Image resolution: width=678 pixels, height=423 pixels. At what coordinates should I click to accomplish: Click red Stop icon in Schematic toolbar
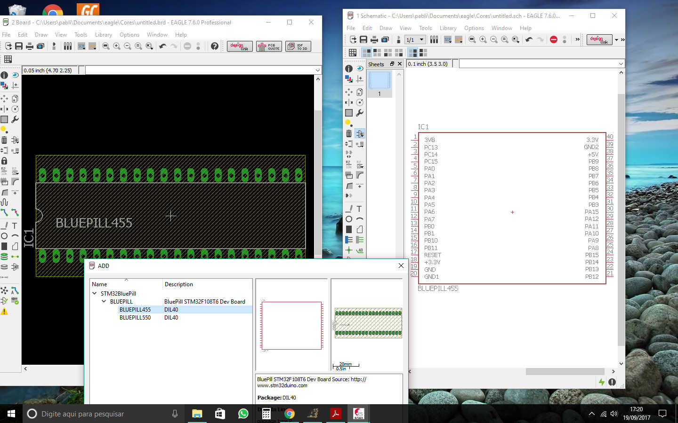554,39
